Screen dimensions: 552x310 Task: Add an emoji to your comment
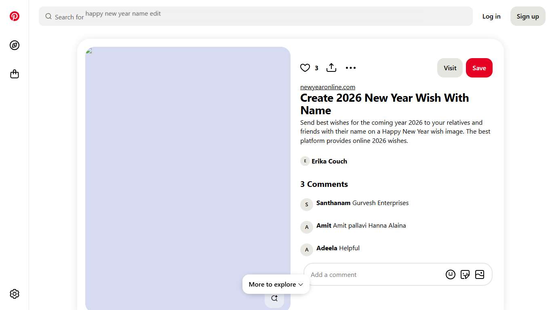pyautogui.click(x=451, y=274)
